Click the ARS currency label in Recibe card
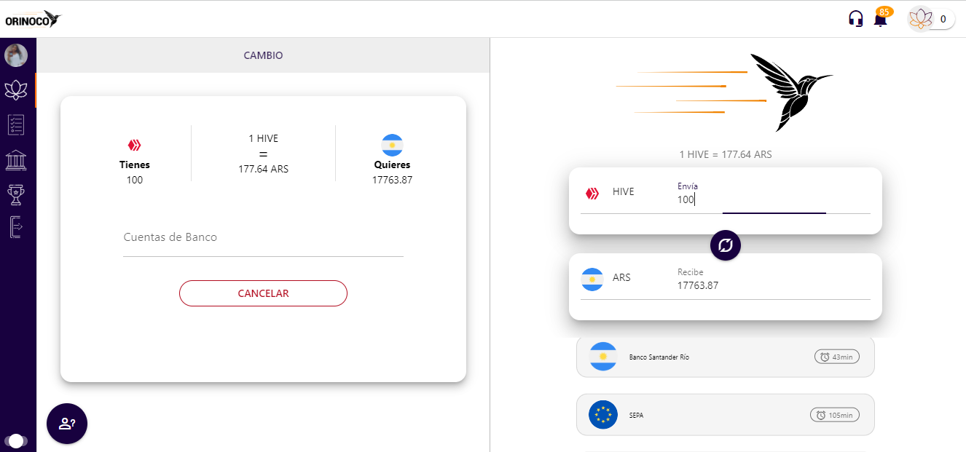This screenshot has height=452, width=966. [x=621, y=277]
